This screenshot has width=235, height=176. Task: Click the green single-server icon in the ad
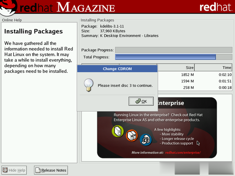click(x=118, y=131)
